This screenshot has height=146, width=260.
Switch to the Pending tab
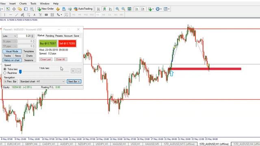[50, 36]
